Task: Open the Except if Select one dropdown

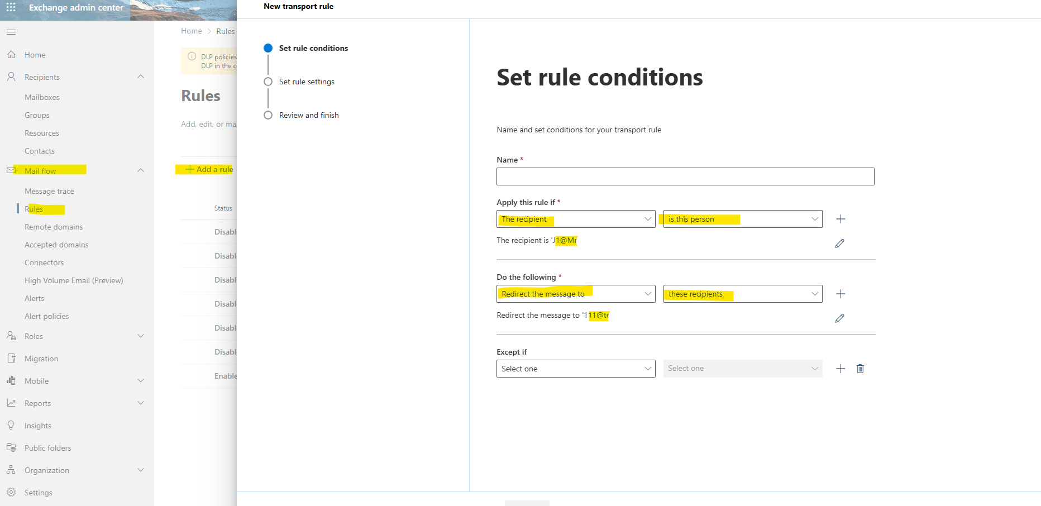Action: click(x=576, y=369)
